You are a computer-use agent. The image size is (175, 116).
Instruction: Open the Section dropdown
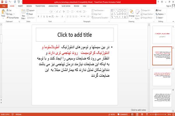(31, 18)
